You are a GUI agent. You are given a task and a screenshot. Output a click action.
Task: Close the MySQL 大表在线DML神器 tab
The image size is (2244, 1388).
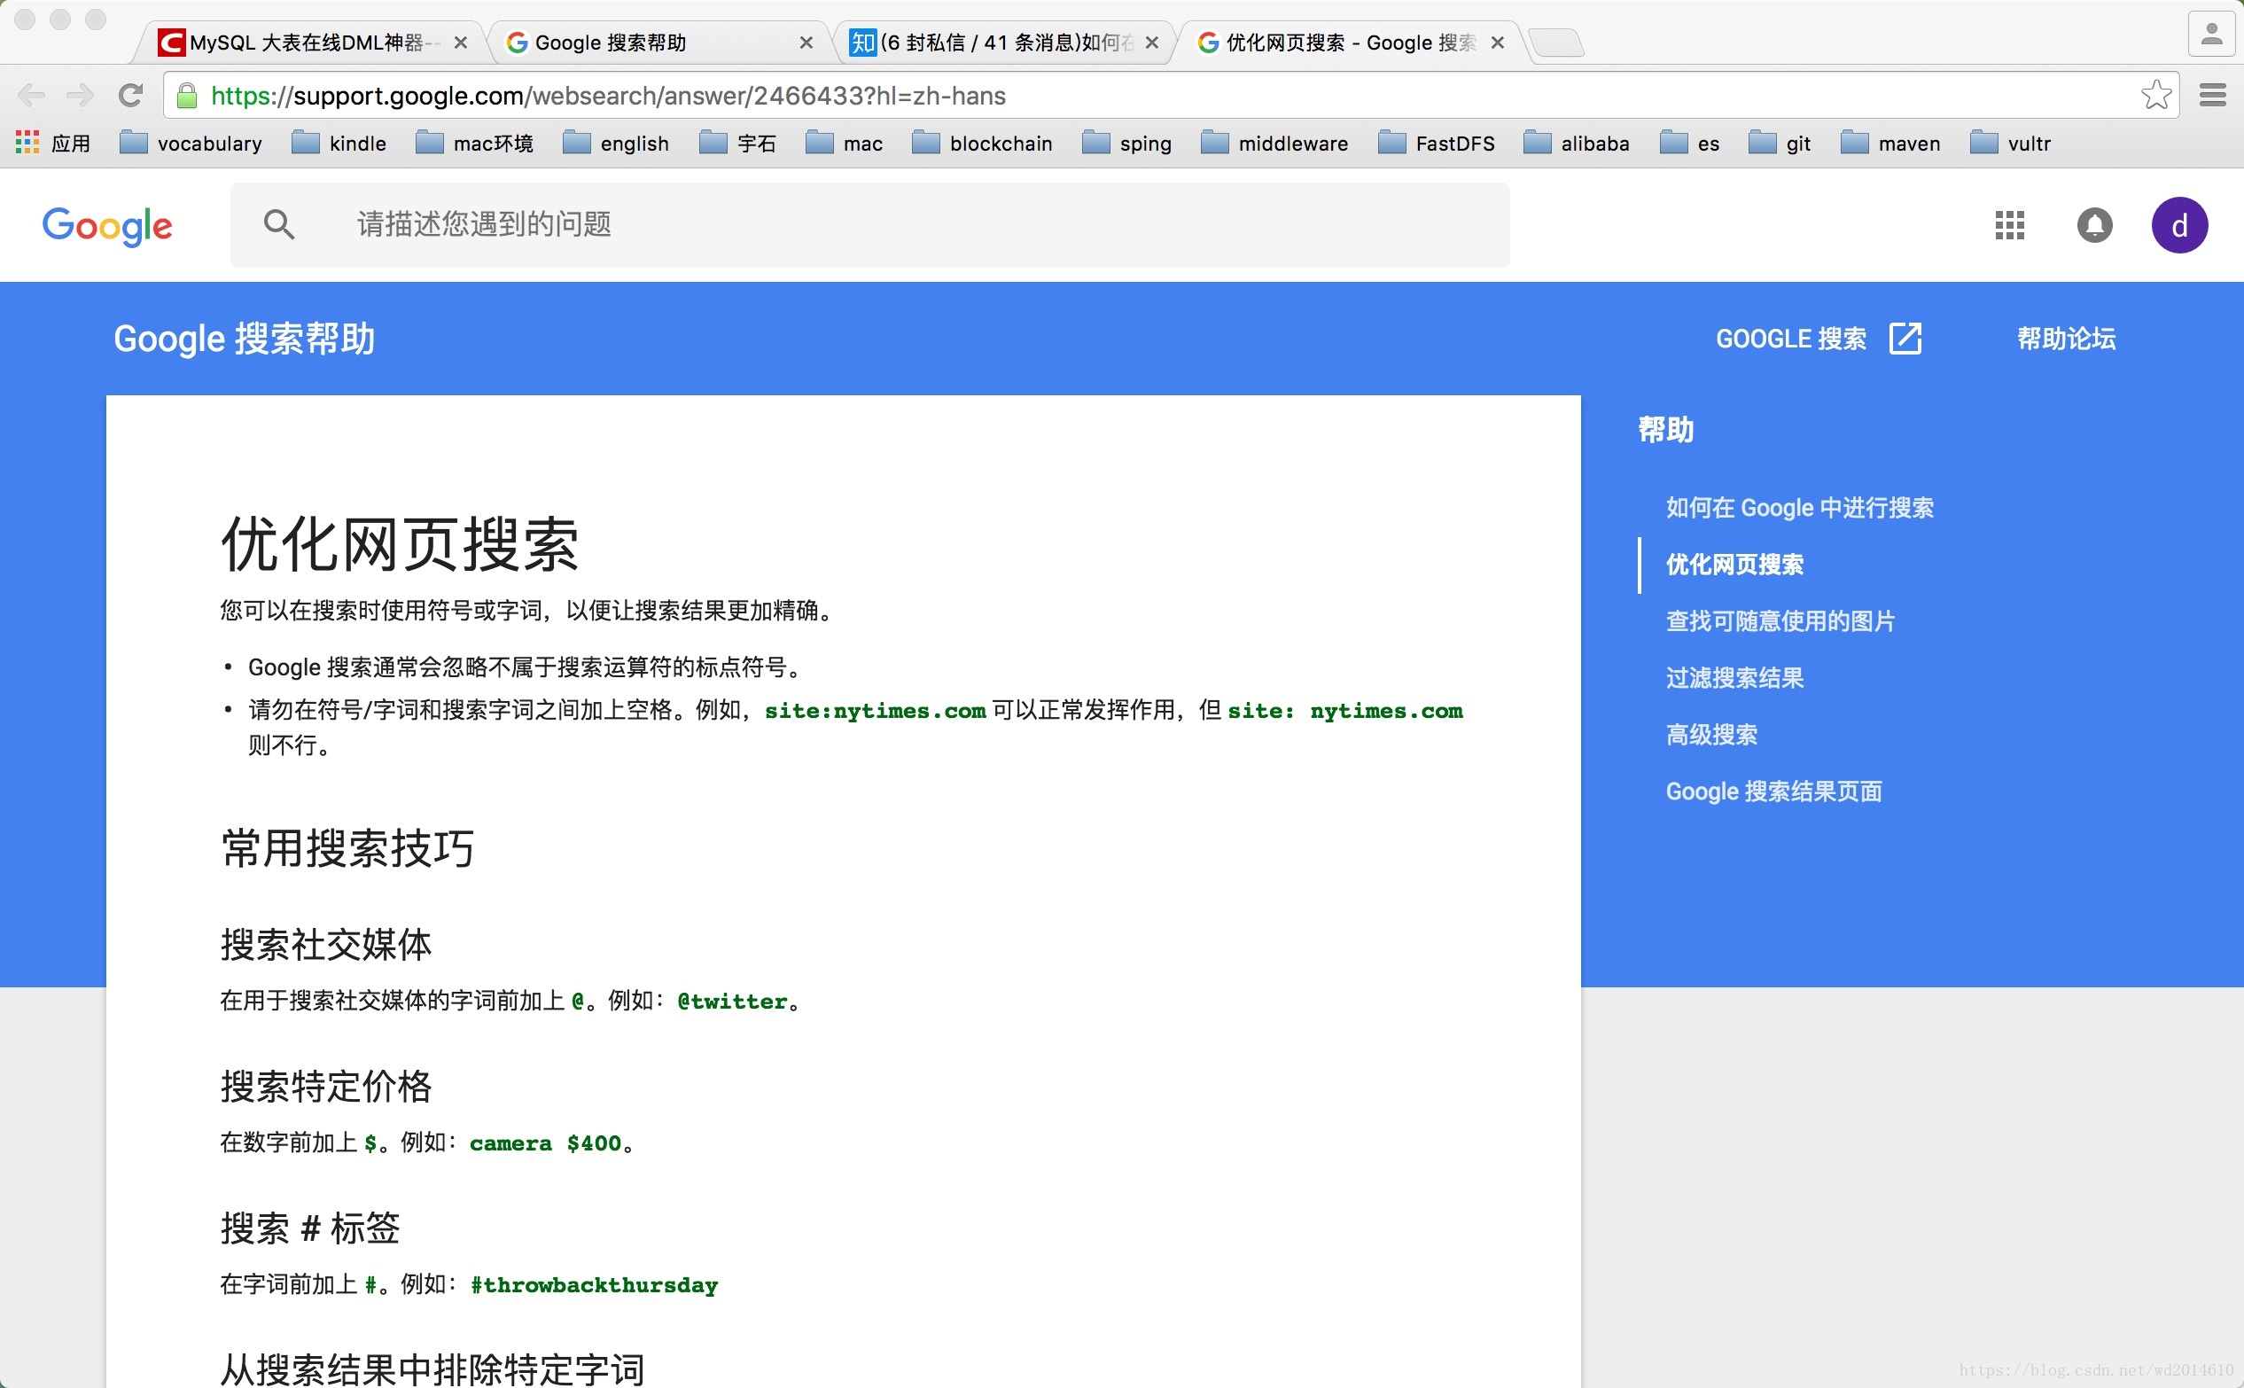[461, 43]
